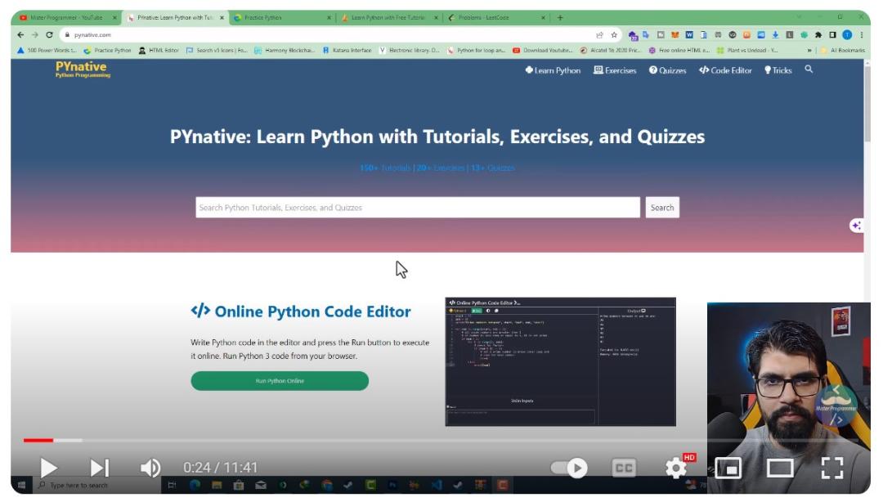Enter fullscreen video mode

(831, 468)
